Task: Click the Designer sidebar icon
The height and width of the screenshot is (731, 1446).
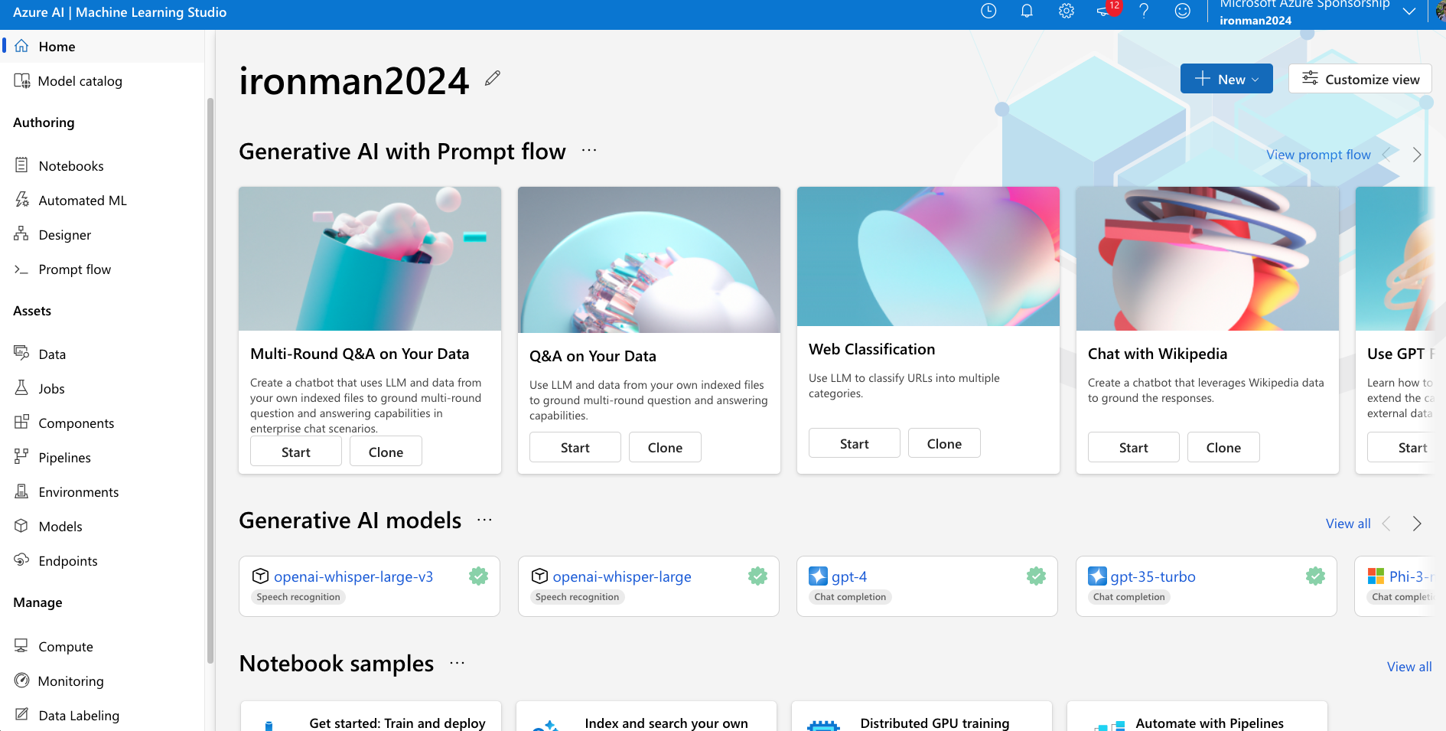Action: click(x=21, y=234)
